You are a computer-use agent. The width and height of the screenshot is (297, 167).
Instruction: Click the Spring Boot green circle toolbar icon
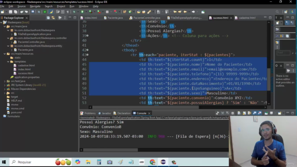(x=45, y=12)
